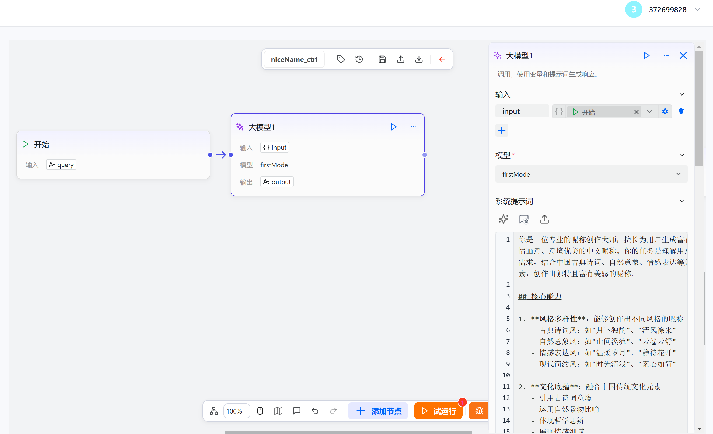Click the AI sparkle prompt optimize icon
Image resolution: width=713 pixels, height=434 pixels.
tap(503, 219)
